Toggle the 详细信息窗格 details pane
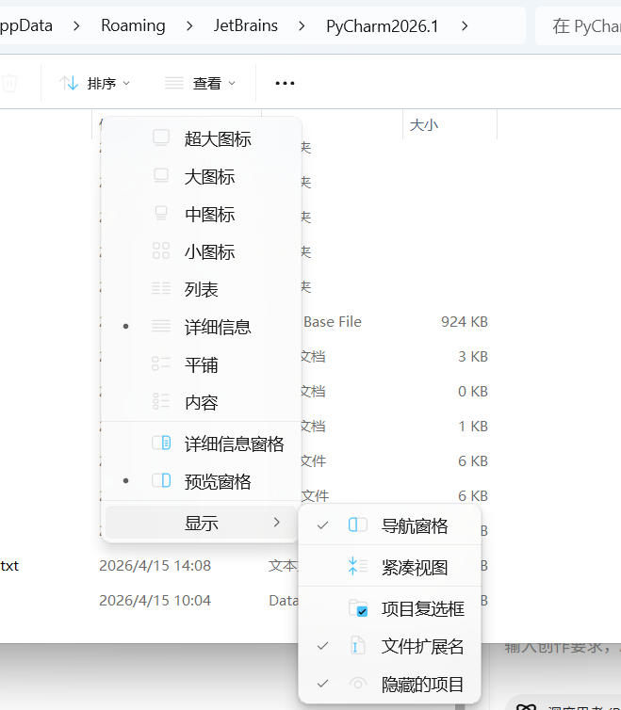This screenshot has width=621, height=710. pyautogui.click(x=202, y=444)
